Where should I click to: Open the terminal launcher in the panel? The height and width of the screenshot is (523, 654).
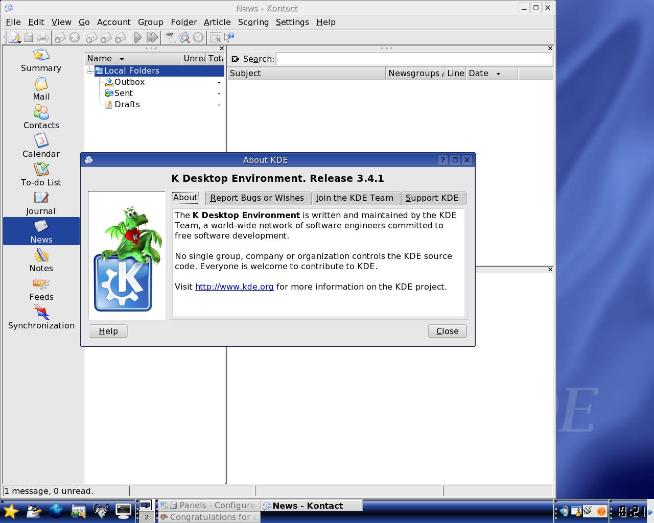point(123,510)
